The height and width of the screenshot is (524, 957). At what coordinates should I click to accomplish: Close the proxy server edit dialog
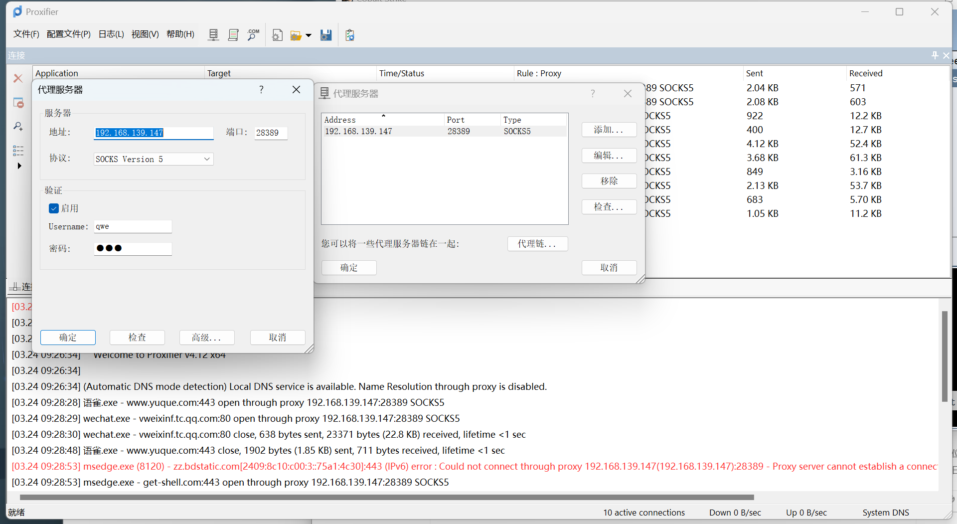point(296,90)
